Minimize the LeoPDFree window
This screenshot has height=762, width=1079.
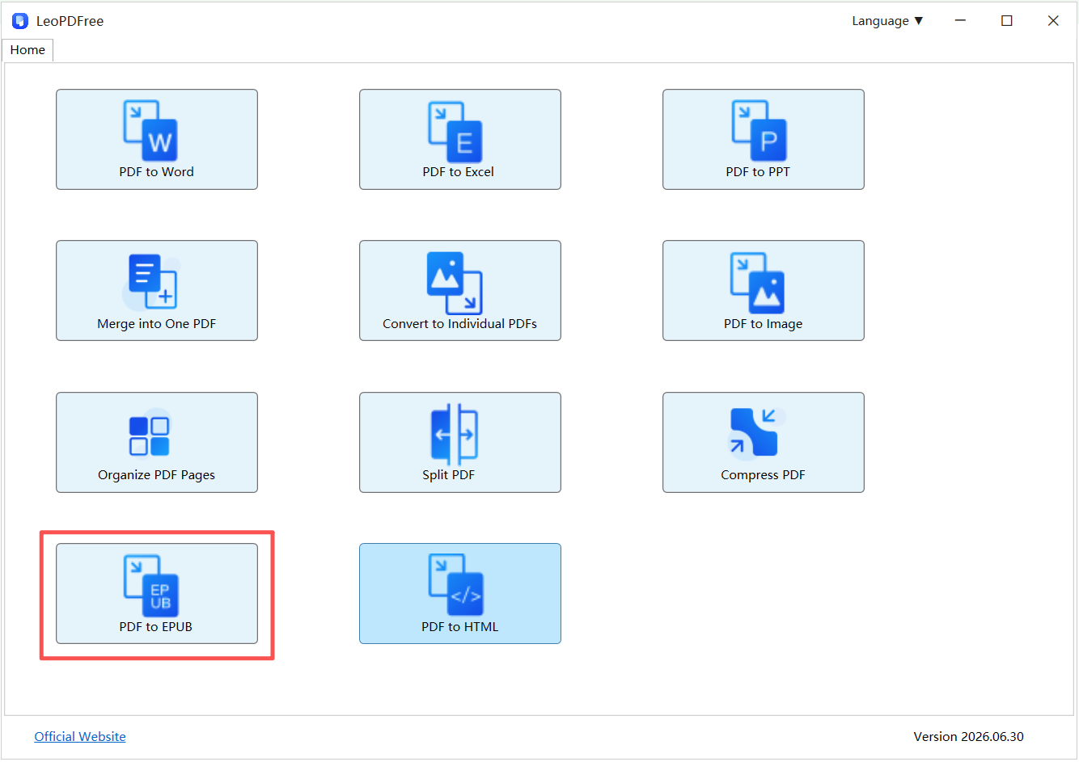[960, 21]
